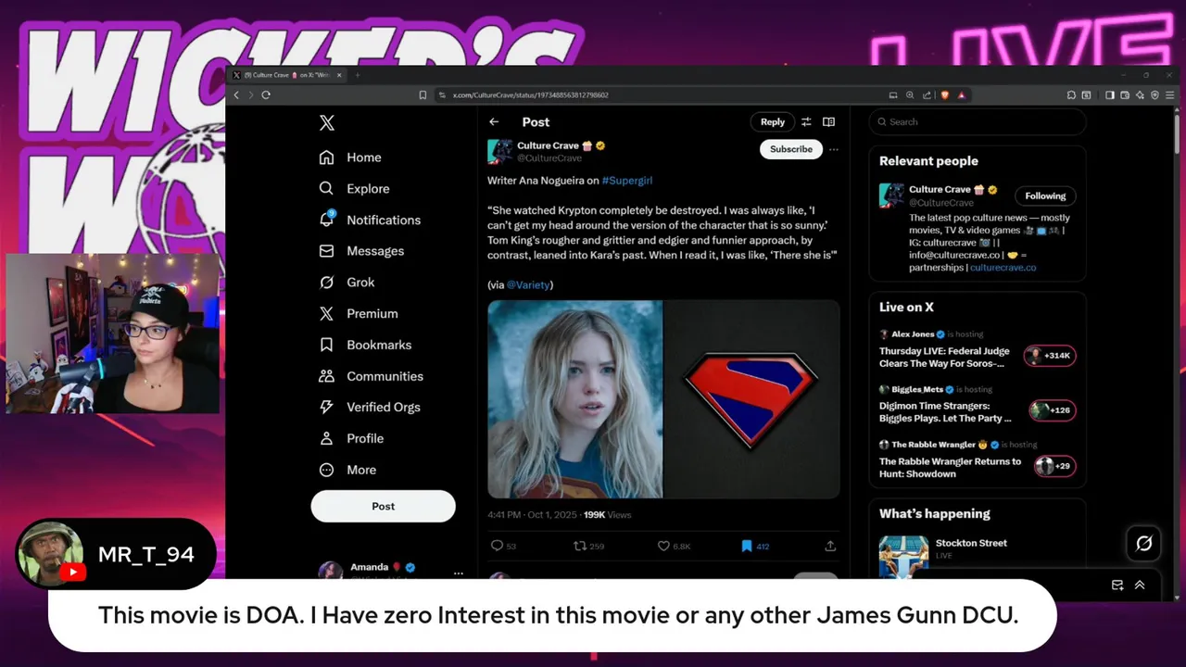Open the browser extensions puzzle icon
Image resolution: width=1186 pixels, height=667 pixels.
1070,94
